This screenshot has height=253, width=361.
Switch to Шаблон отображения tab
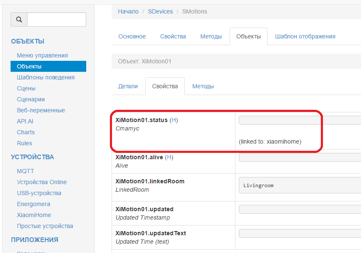pyautogui.click(x=305, y=36)
